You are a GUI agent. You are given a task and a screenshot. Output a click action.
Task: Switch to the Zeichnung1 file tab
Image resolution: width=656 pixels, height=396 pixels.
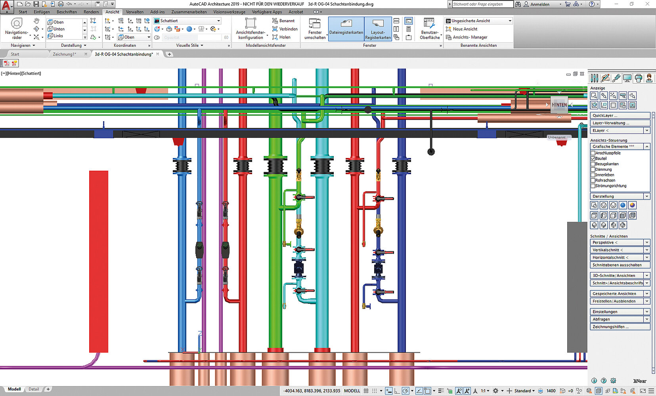click(x=64, y=54)
